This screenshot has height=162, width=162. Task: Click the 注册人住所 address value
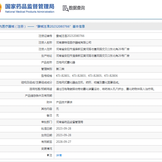point(93,49)
